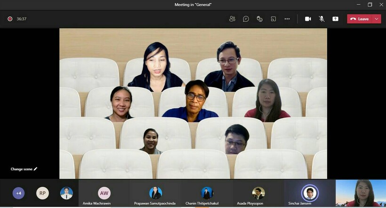Select the self-view video thumbnail
Viewport: 386px width, 208px height.
point(361,193)
